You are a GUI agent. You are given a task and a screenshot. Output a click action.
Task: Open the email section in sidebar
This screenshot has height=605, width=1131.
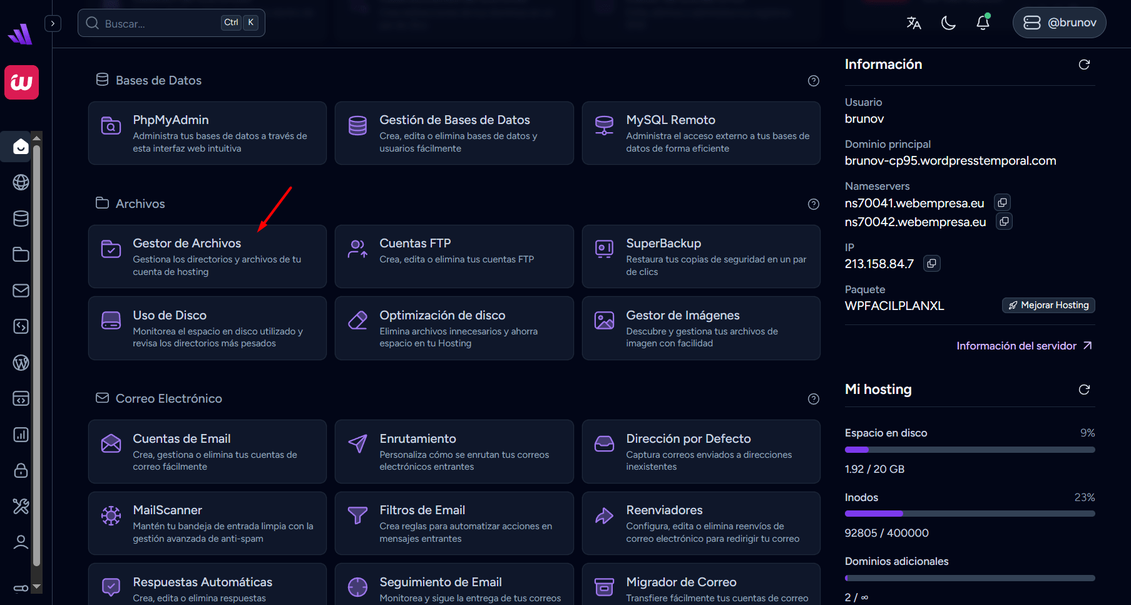21,291
